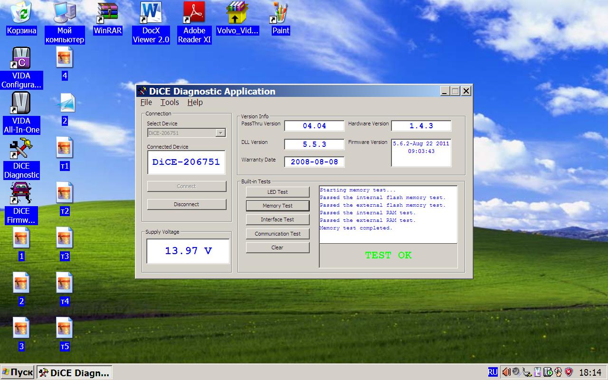Open the Tools menu
608x380 pixels.
[x=170, y=102]
